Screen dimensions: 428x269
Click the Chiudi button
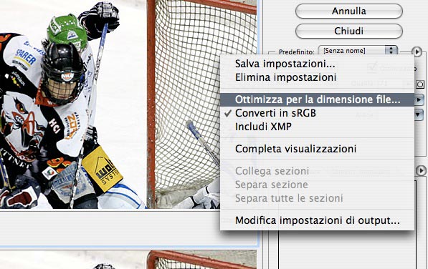point(349,31)
